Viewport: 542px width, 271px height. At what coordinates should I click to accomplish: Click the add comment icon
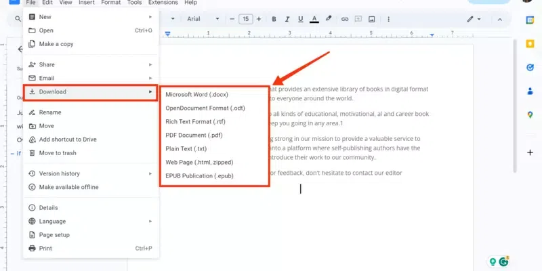pyautogui.click(x=358, y=19)
